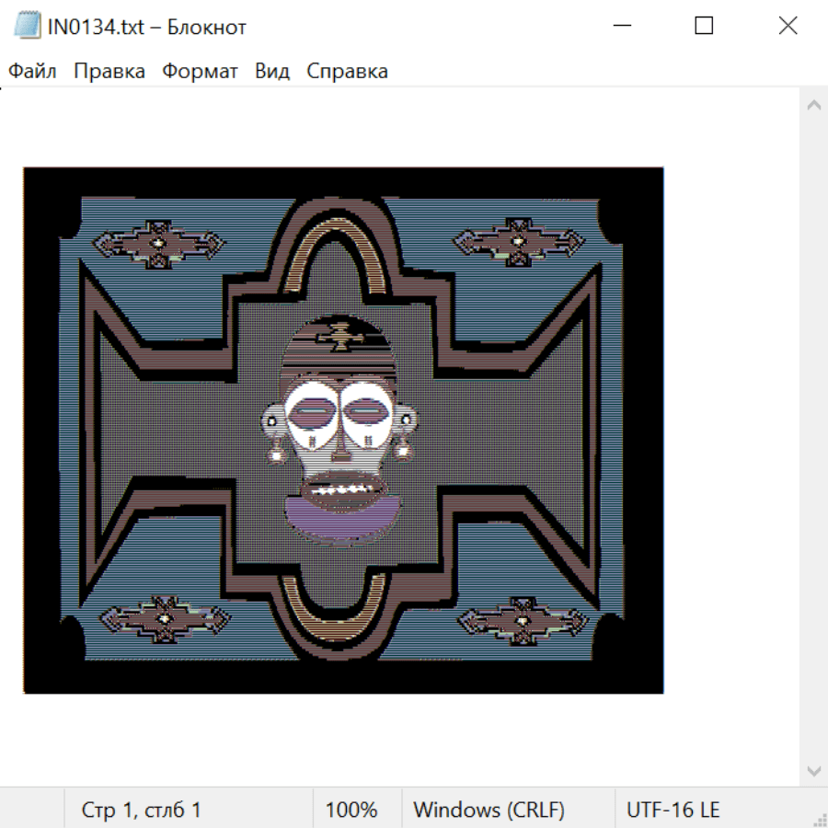Click the bottom-right diamond ornament in the artwork
The width and height of the screenshot is (828, 828).
[x=523, y=621]
